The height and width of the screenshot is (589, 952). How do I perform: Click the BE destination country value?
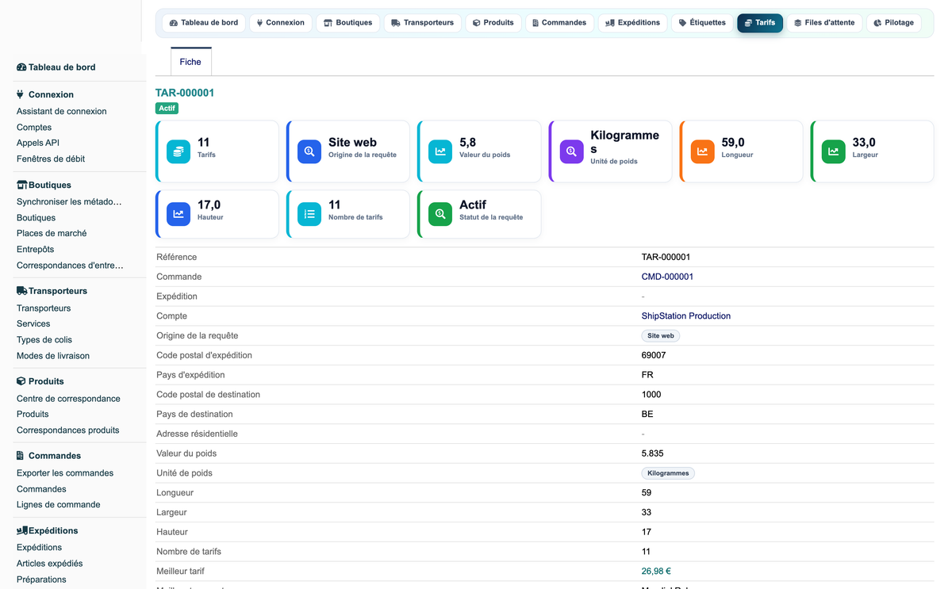pos(647,415)
